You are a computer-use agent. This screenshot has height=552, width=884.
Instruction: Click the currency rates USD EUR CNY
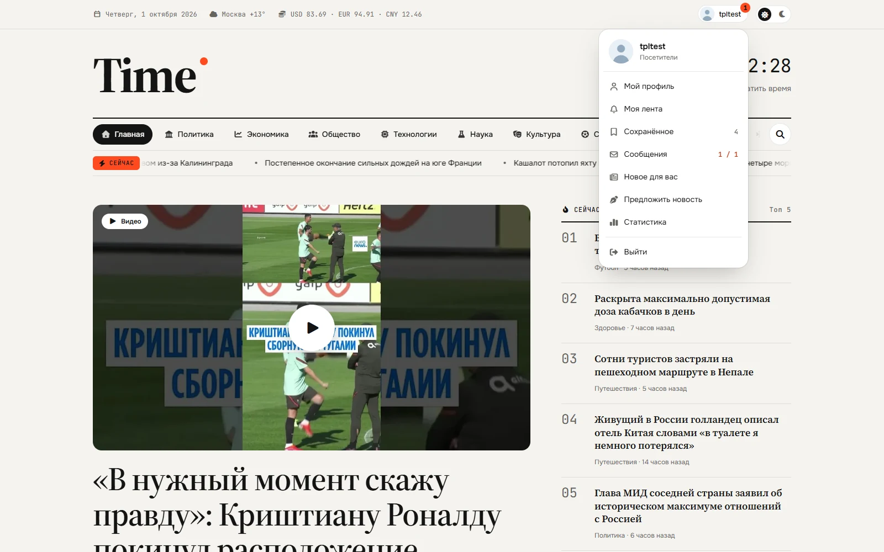350,14
